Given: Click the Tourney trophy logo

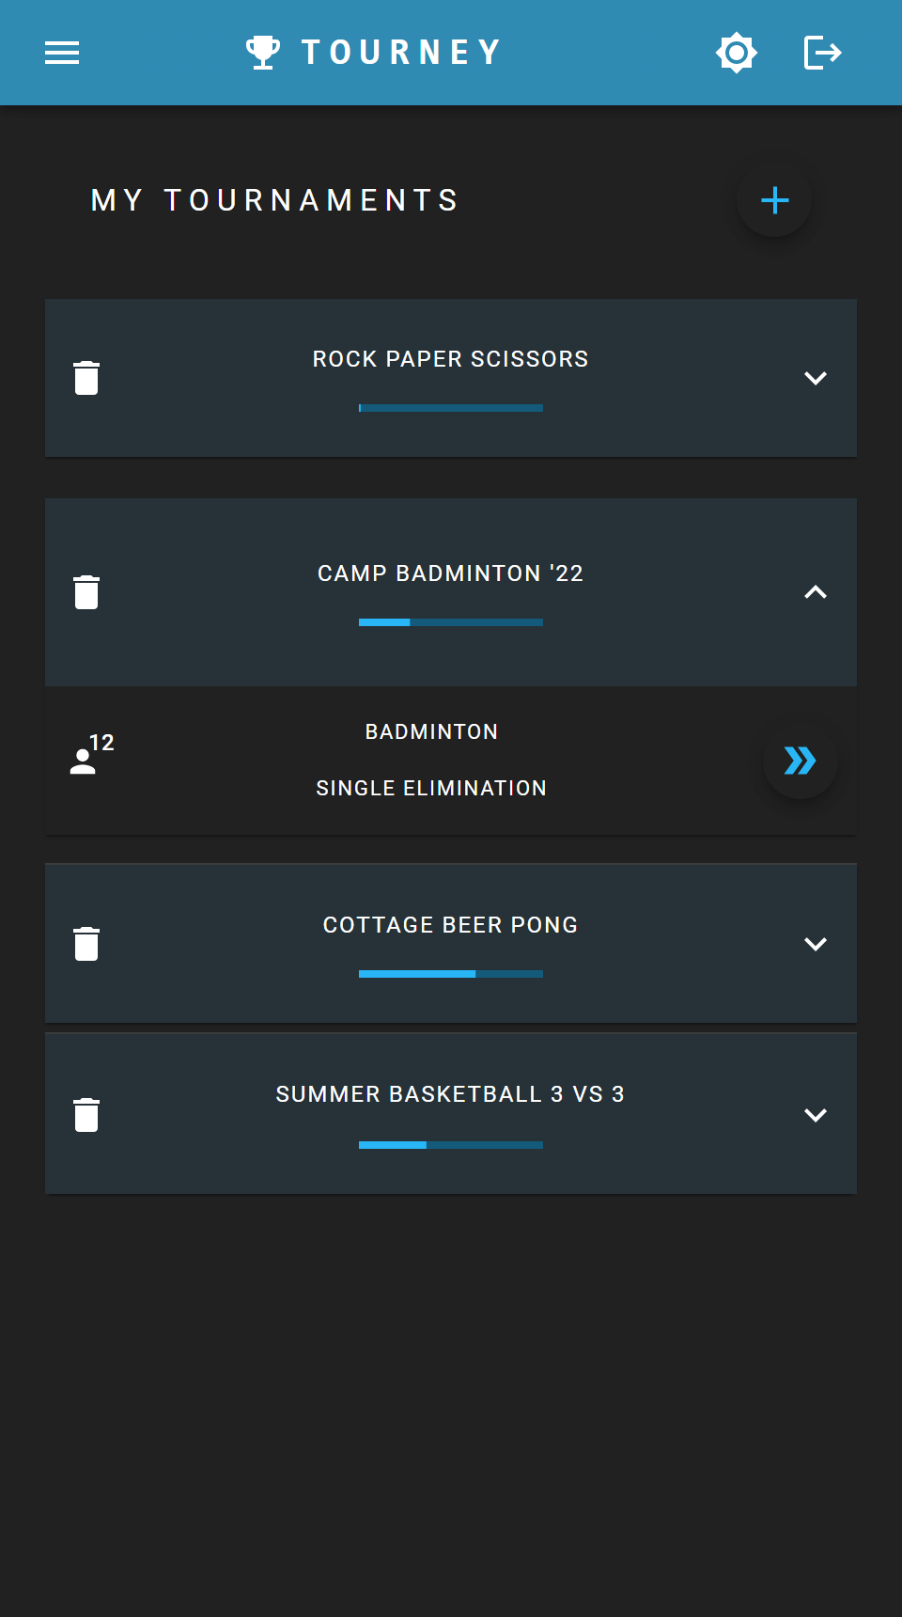Looking at the screenshot, I should [x=263, y=53].
